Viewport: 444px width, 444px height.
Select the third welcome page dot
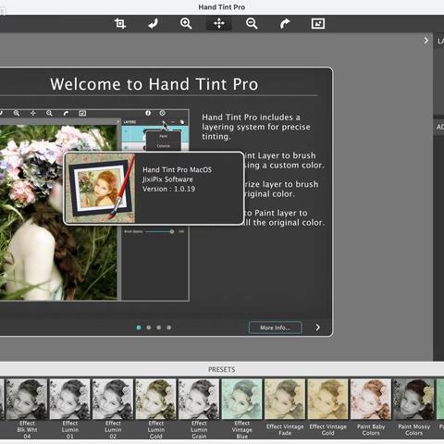pos(159,327)
